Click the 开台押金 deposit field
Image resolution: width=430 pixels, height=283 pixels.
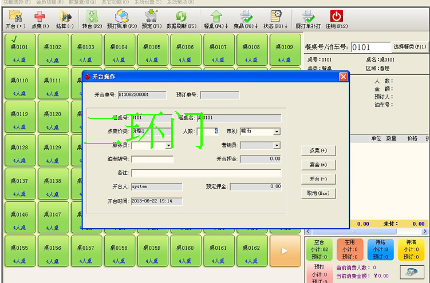click(261, 159)
